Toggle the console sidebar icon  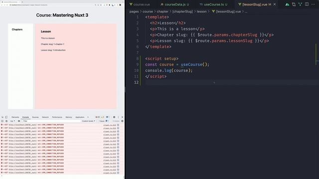coord(2,121)
